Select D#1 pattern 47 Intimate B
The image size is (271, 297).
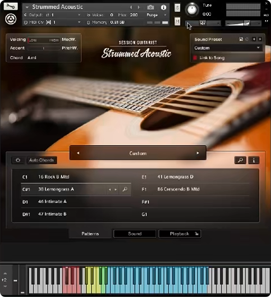(x=76, y=214)
